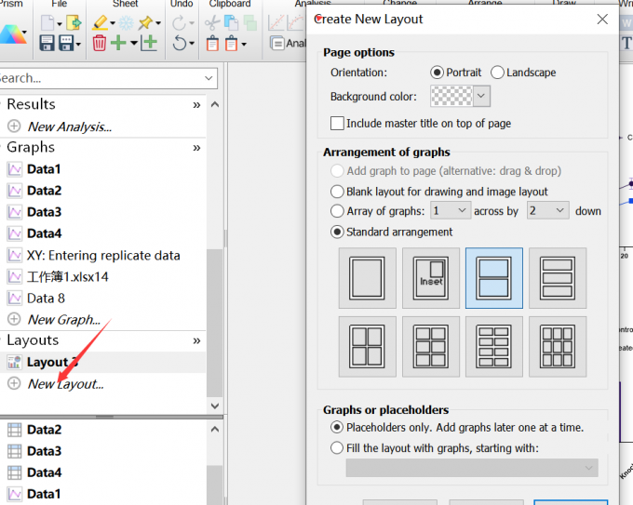Viewport: 633px width, 505px height.
Task: Open the graphs across count dropdown
Action: click(x=463, y=211)
